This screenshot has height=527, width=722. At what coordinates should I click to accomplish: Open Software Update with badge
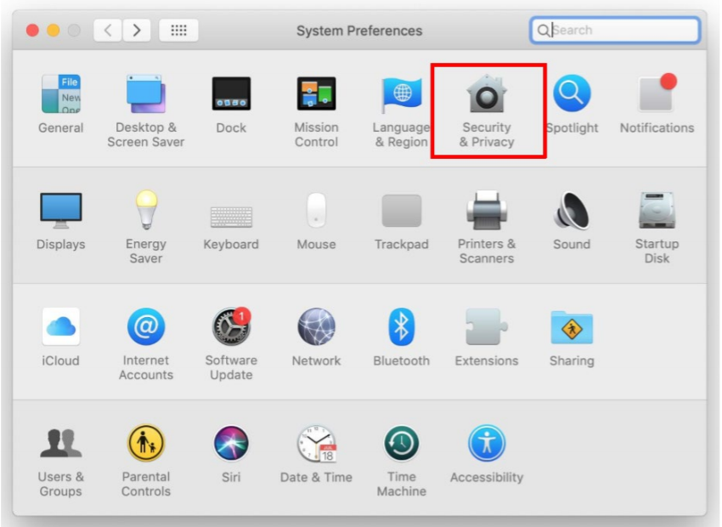(231, 327)
